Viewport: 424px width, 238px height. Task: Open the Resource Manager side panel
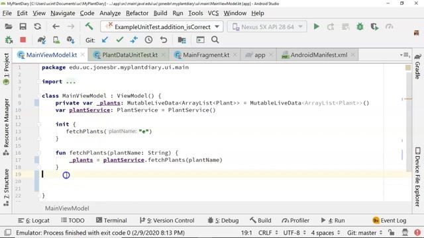[6, 126]
